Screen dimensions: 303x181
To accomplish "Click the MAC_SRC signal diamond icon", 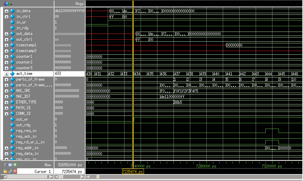I will 12,91.
